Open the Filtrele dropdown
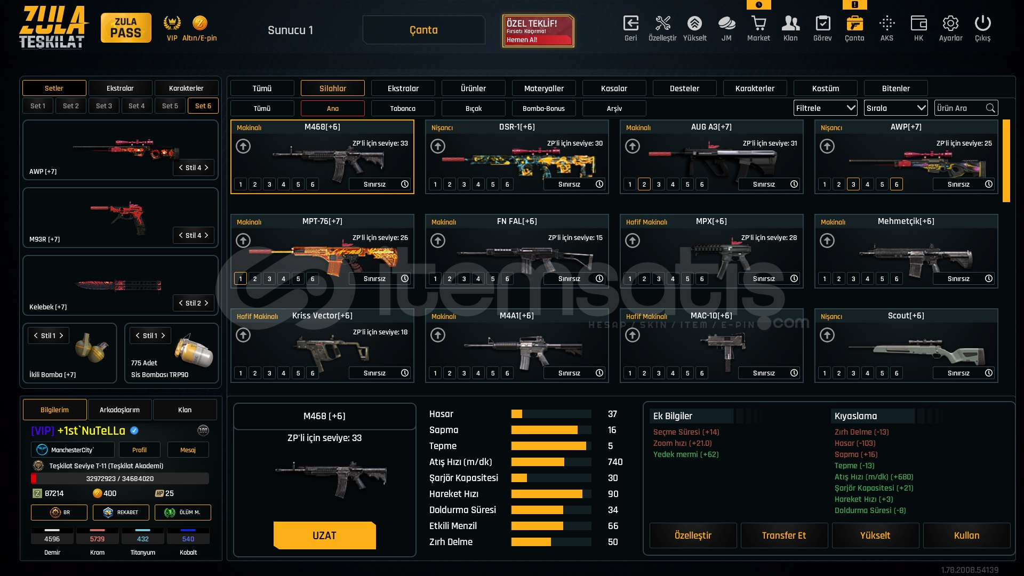Image resolution: width=1024 pixels, height=576 pixels. coord(825,108)
